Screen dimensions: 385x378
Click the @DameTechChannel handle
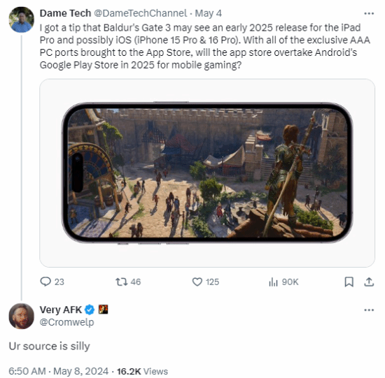tap(141, 13)
